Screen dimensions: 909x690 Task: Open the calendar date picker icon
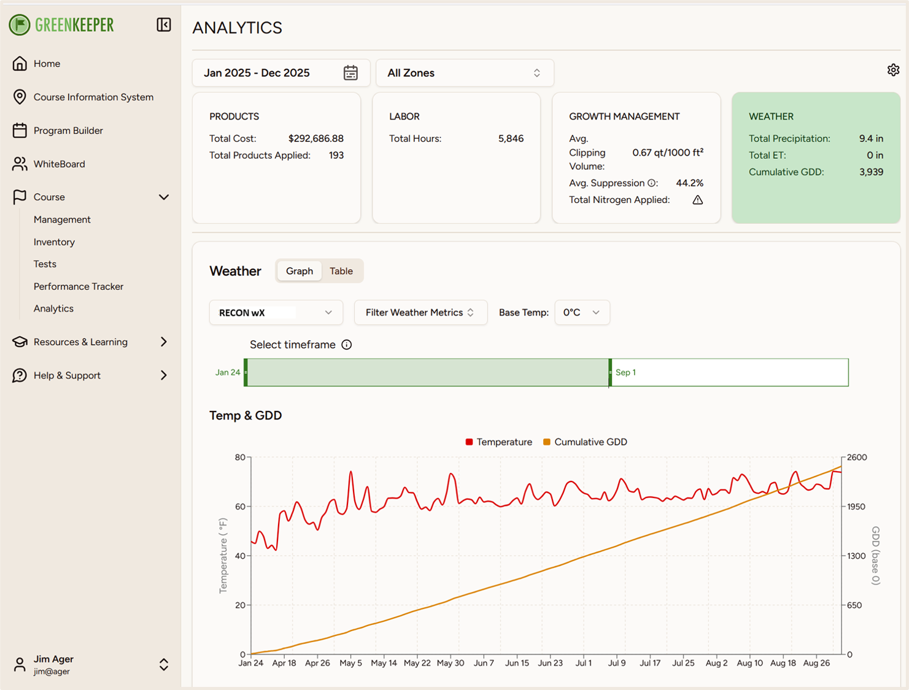pos(350,73)
